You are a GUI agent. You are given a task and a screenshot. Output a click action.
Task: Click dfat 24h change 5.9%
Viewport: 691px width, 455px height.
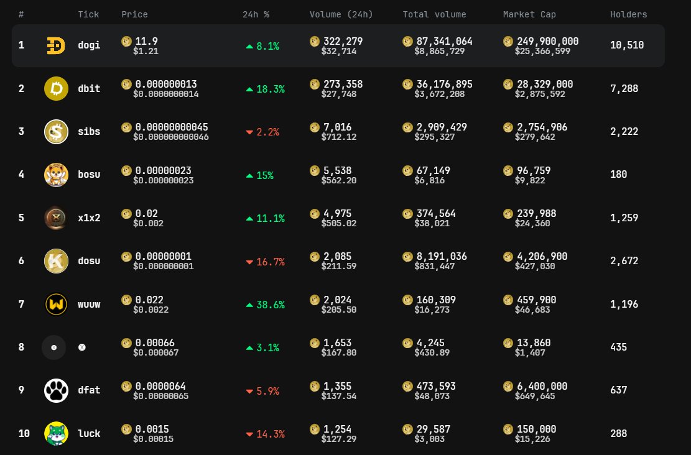[x=268, y=391]
